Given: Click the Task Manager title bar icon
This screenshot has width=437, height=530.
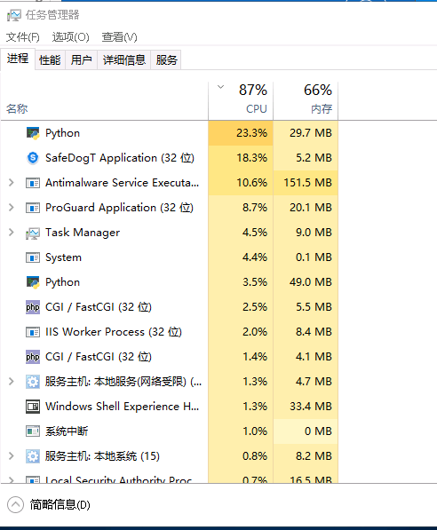Looking at the screenshot, I should tap(14, 15).
